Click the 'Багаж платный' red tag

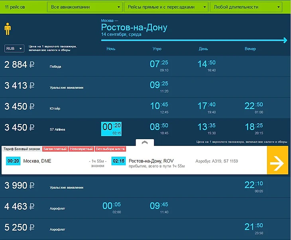coord(55,149)
